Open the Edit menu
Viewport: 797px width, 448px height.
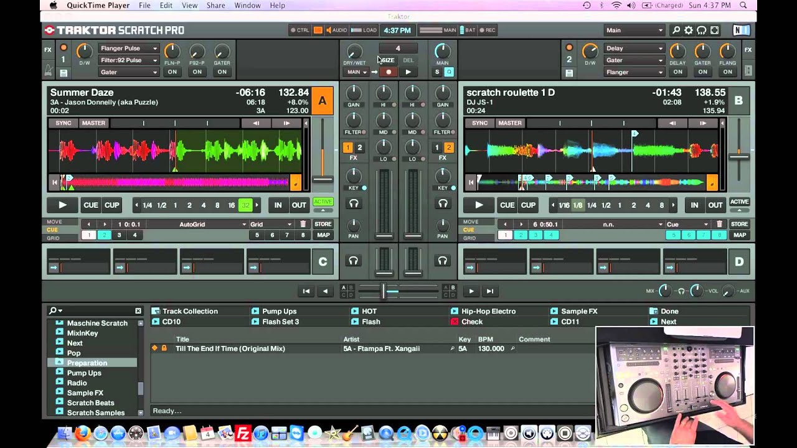tap(166, 5)
